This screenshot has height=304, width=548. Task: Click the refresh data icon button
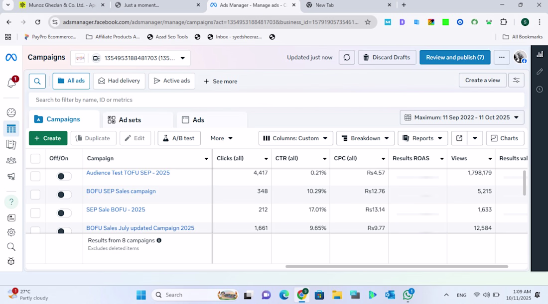click(x=347, y=57)
